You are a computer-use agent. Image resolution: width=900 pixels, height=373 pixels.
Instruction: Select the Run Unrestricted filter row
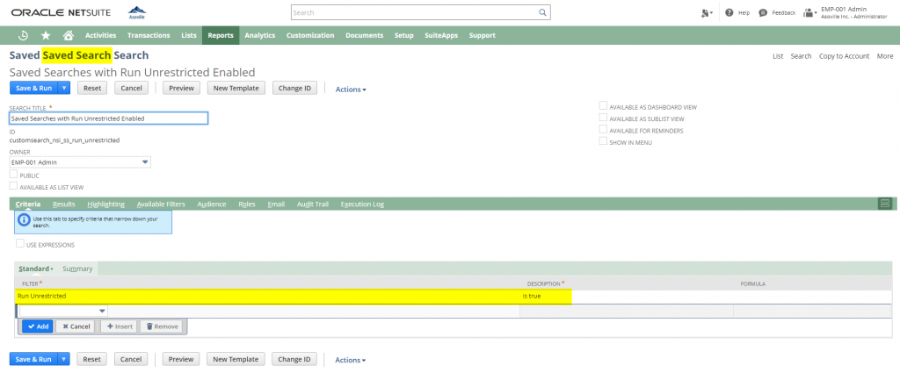click(x=454, y=297)
